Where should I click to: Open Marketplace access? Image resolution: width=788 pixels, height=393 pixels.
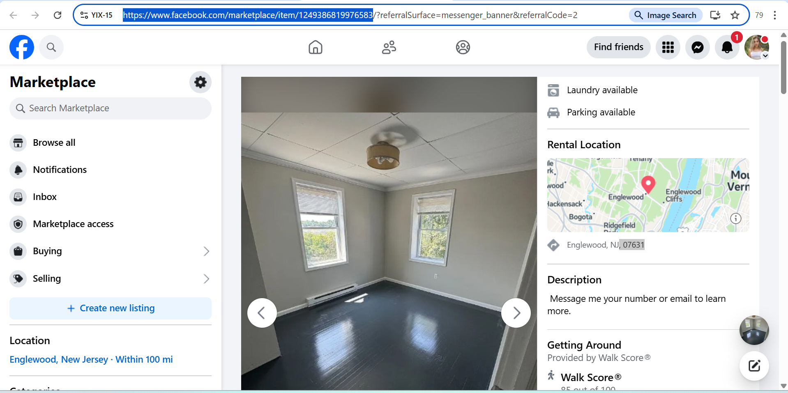[111, 224]
